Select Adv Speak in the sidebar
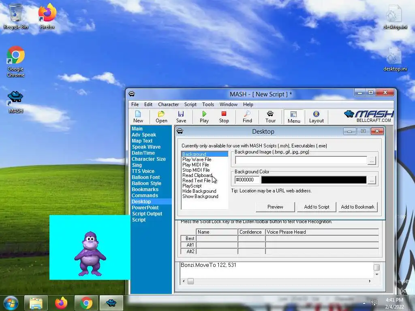This screenshot has width=415, height=311. tap(144, 135)
